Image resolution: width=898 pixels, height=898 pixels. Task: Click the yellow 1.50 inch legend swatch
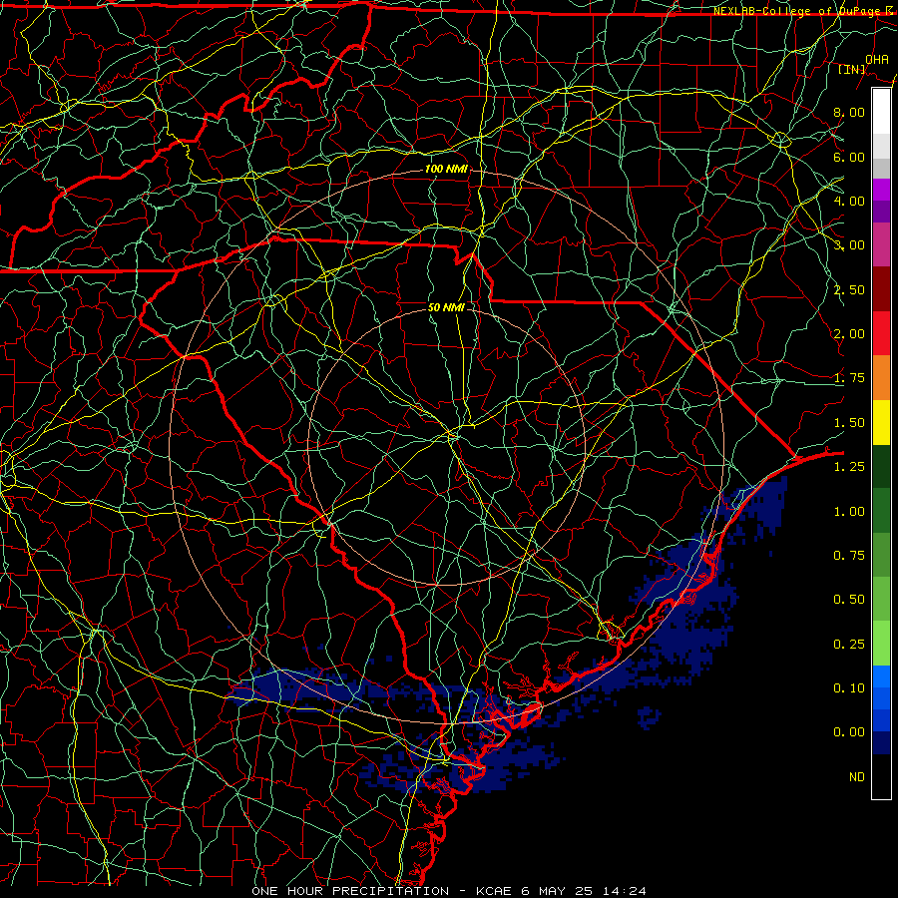(x=881, y=422)
